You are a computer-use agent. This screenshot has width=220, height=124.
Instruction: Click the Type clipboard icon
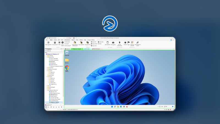click(x=108, y=42)
